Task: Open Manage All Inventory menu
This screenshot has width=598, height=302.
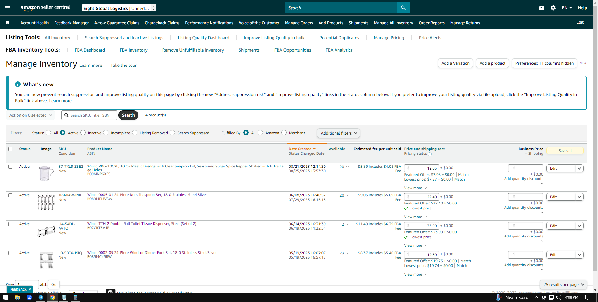Action: pyautogui.click(x=393, y=23)
